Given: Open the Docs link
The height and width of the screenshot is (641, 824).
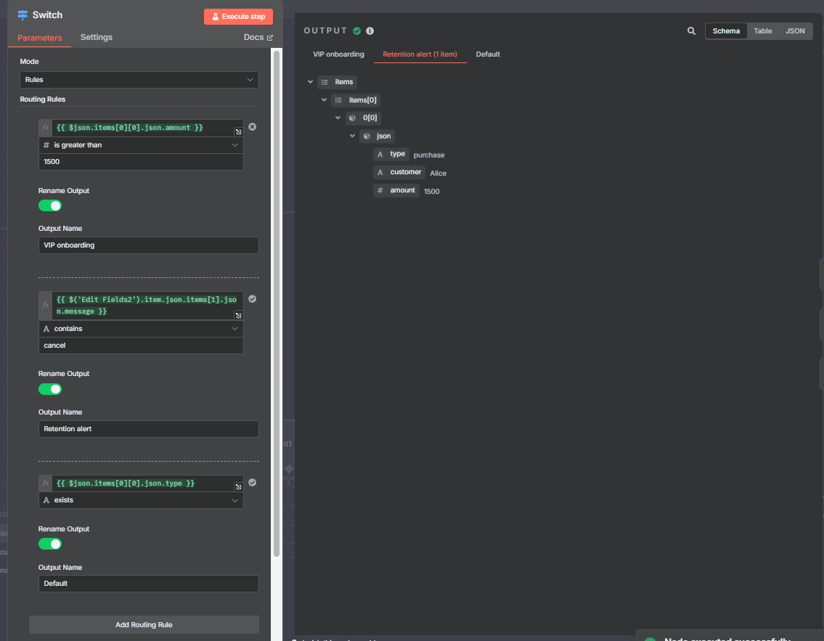Looking at the screenshot, I should tap(258, 37).
